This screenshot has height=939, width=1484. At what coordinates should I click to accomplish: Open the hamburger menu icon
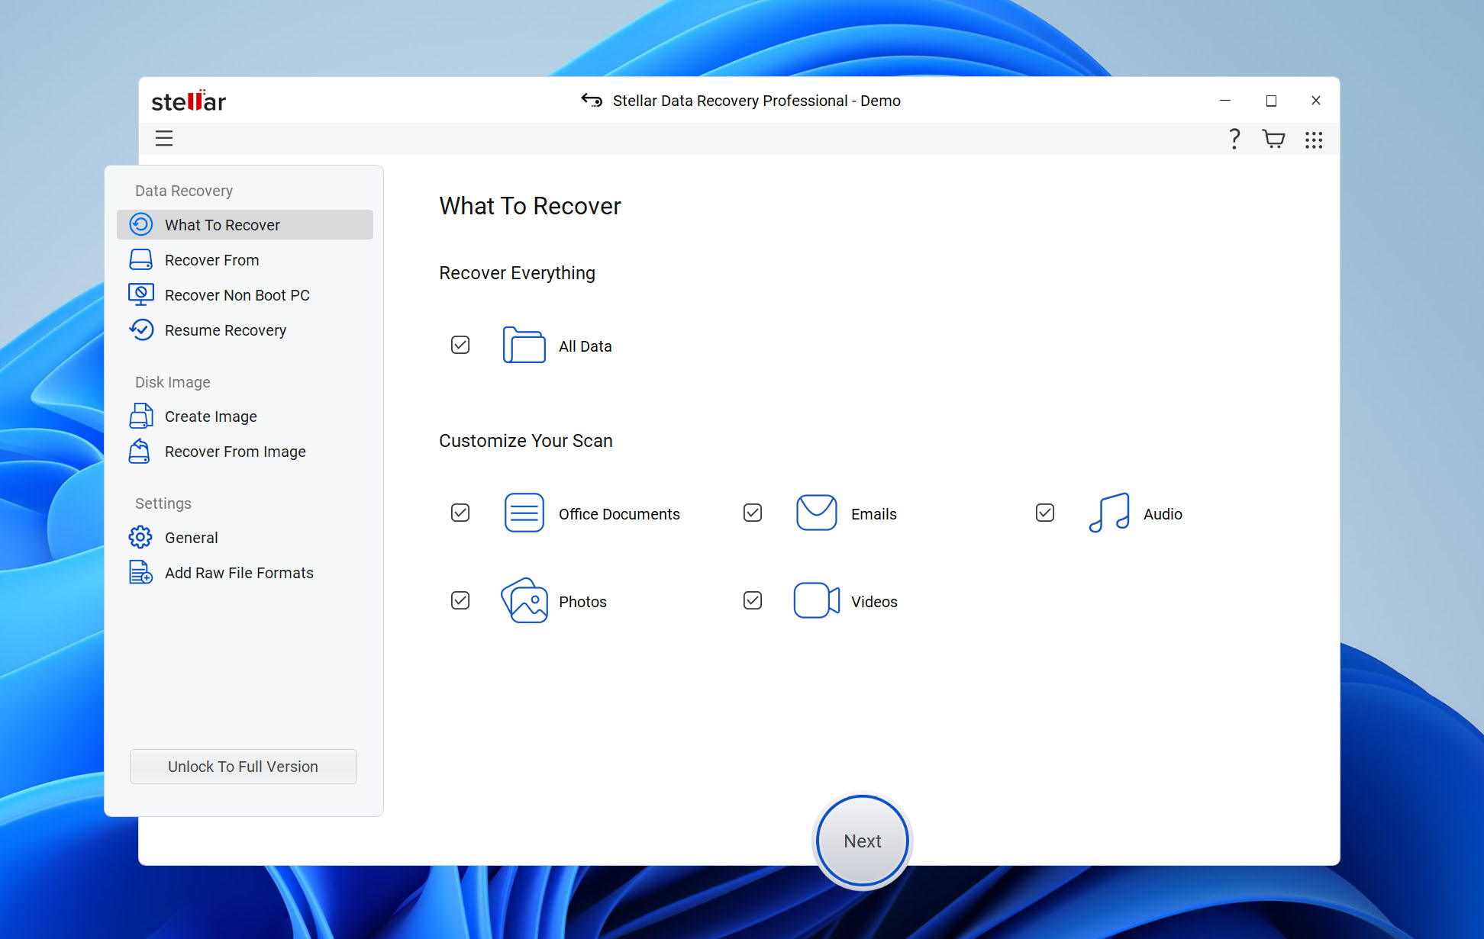pos(164,138)
